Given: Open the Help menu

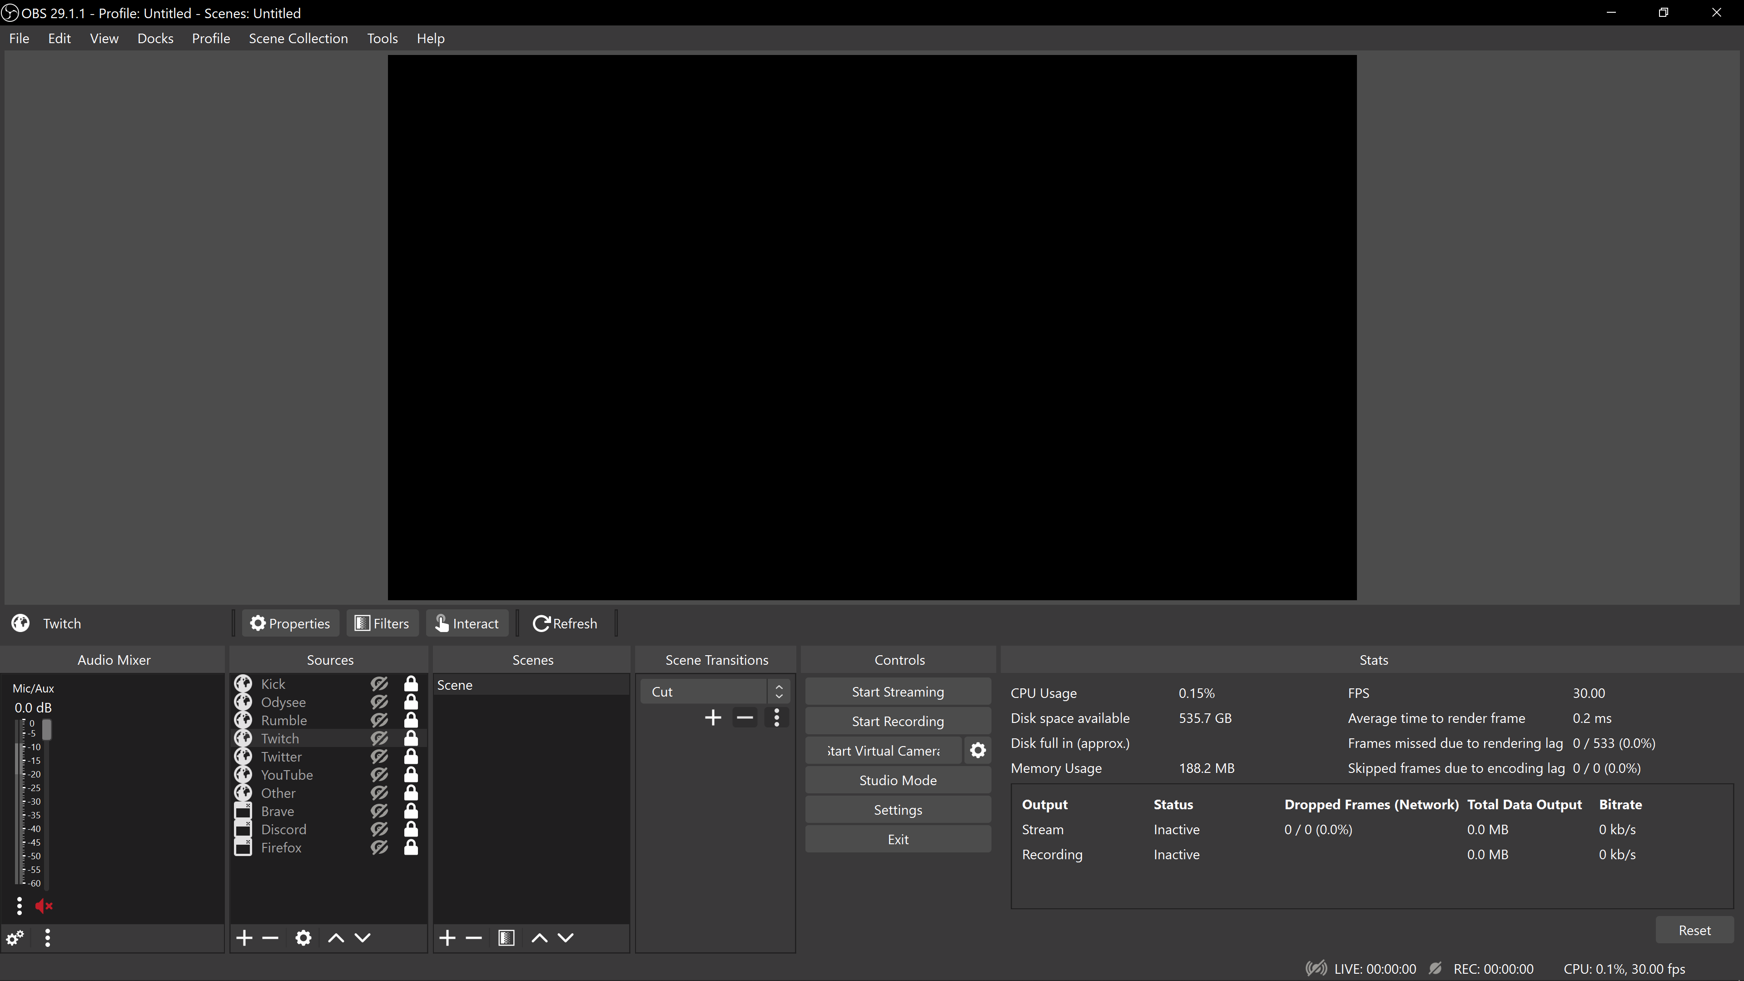Looking at the screenshot, I should [x=431, y=39].
